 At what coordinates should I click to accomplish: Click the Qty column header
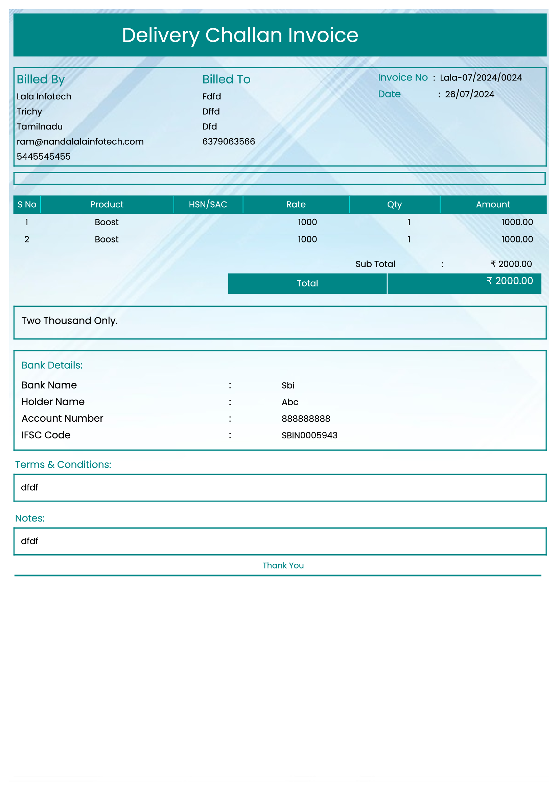pos(394,204)
